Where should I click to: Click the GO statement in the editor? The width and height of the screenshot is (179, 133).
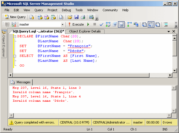[22, 65]
